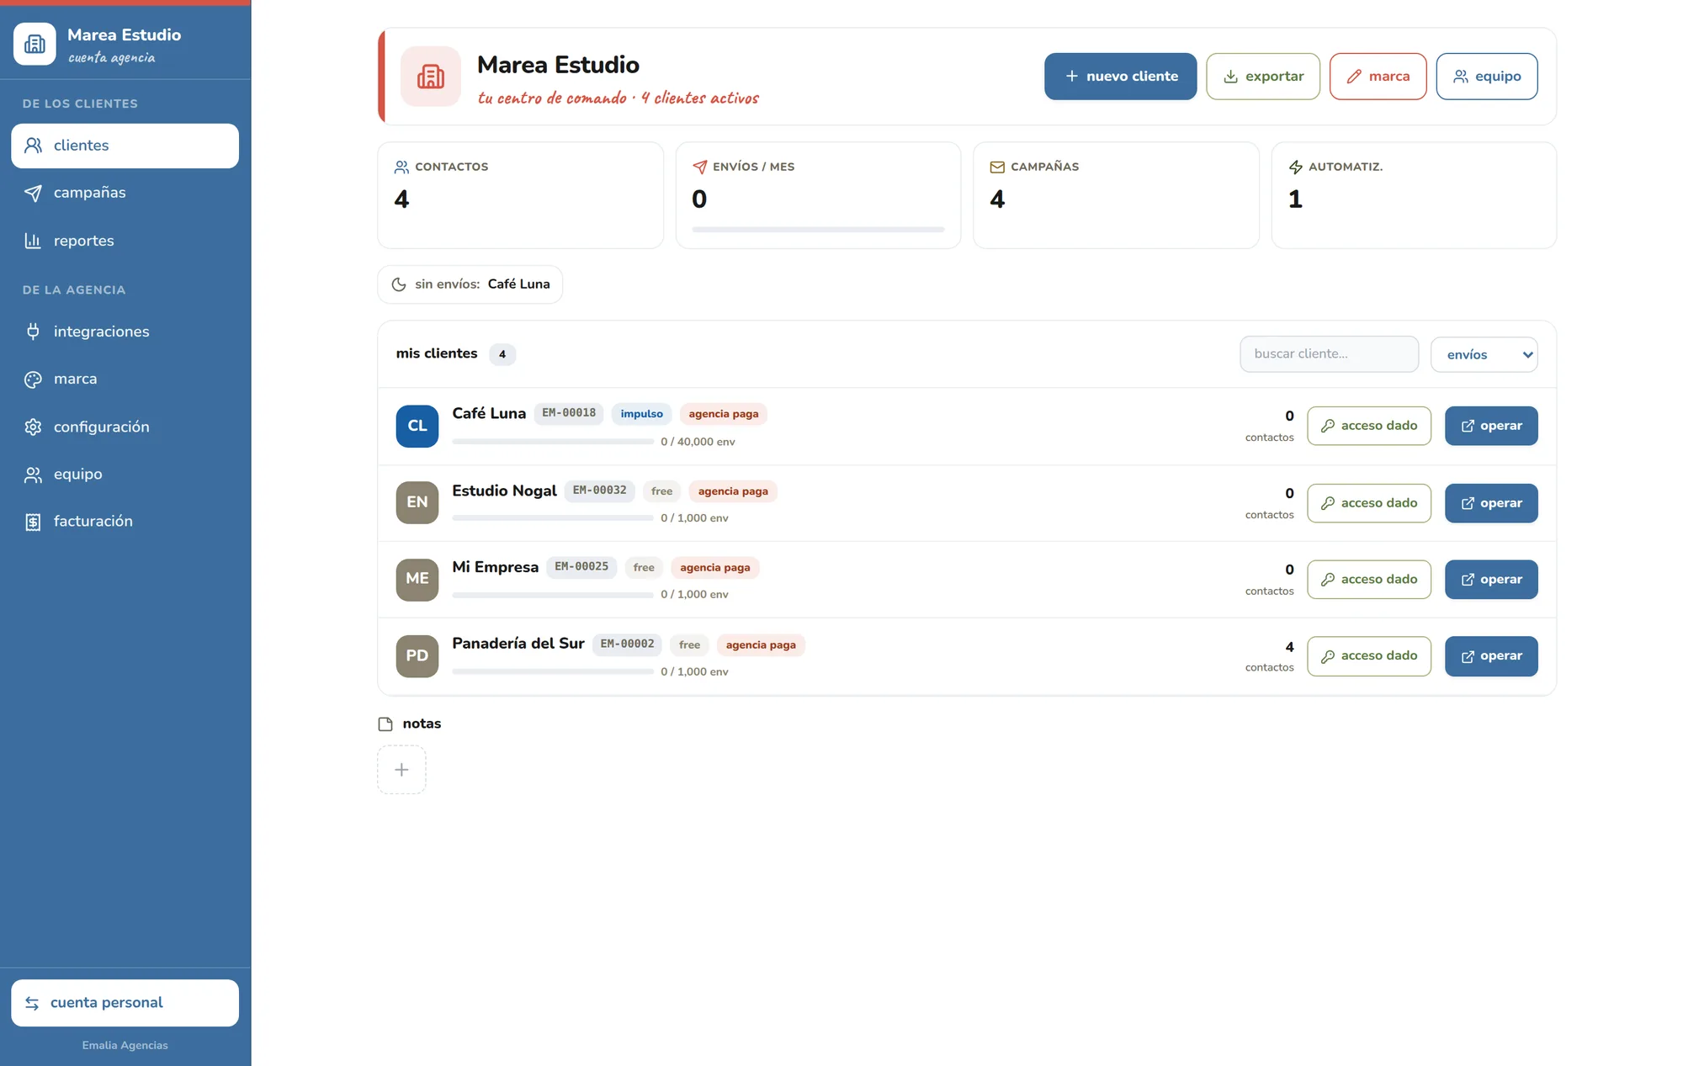1683x1066 pixels.
Task: Click acceso dado for Mi Empresa
Action: click(x=1369, y=580)
